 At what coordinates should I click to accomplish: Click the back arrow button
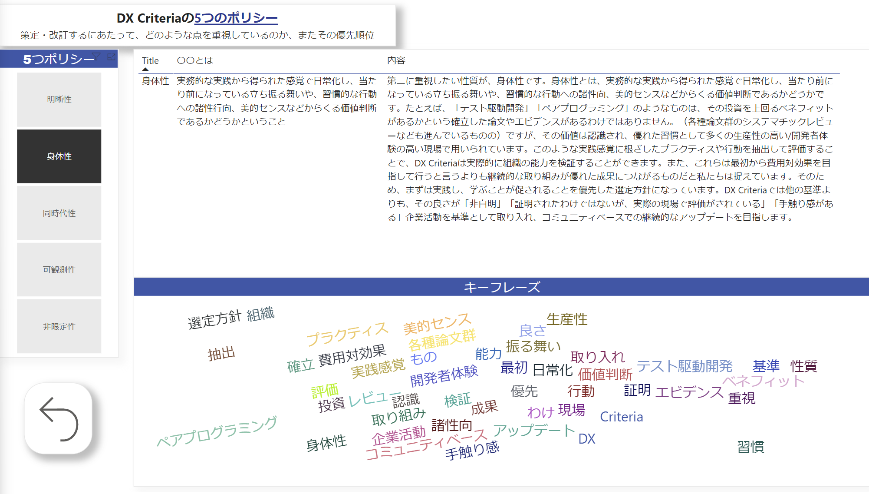[59, 419]
